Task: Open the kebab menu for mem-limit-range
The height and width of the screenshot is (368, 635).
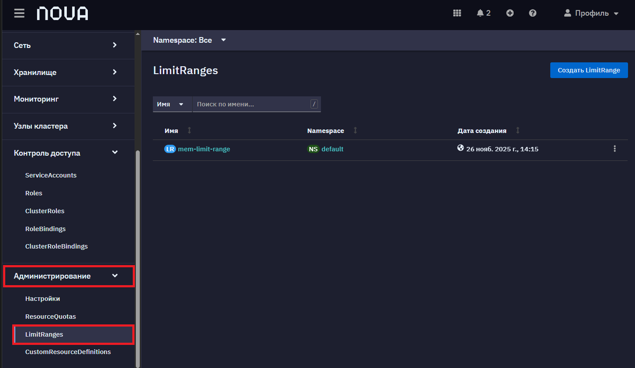Action: tap(614, 149)
